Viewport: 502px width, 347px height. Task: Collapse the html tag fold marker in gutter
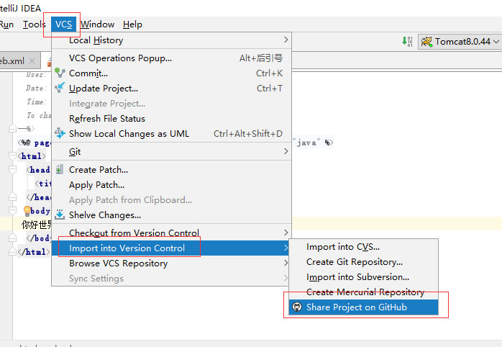pos(12,156)
